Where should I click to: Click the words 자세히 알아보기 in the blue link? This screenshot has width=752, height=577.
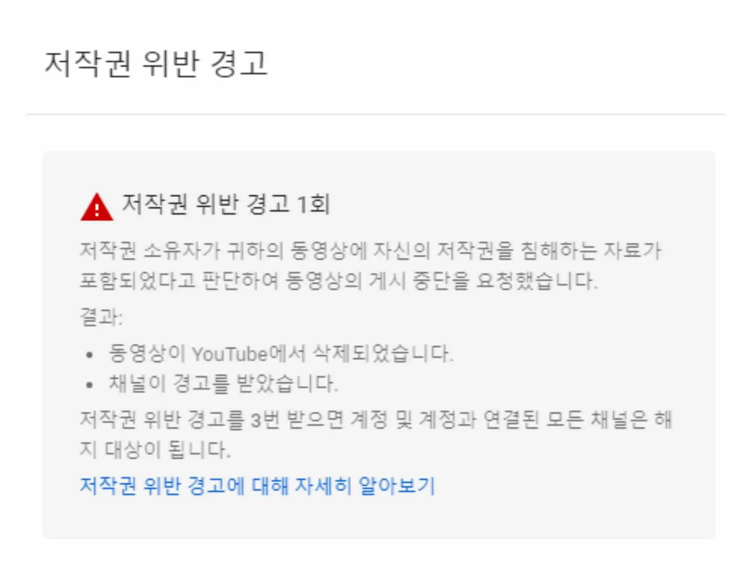tap(365, 486)
